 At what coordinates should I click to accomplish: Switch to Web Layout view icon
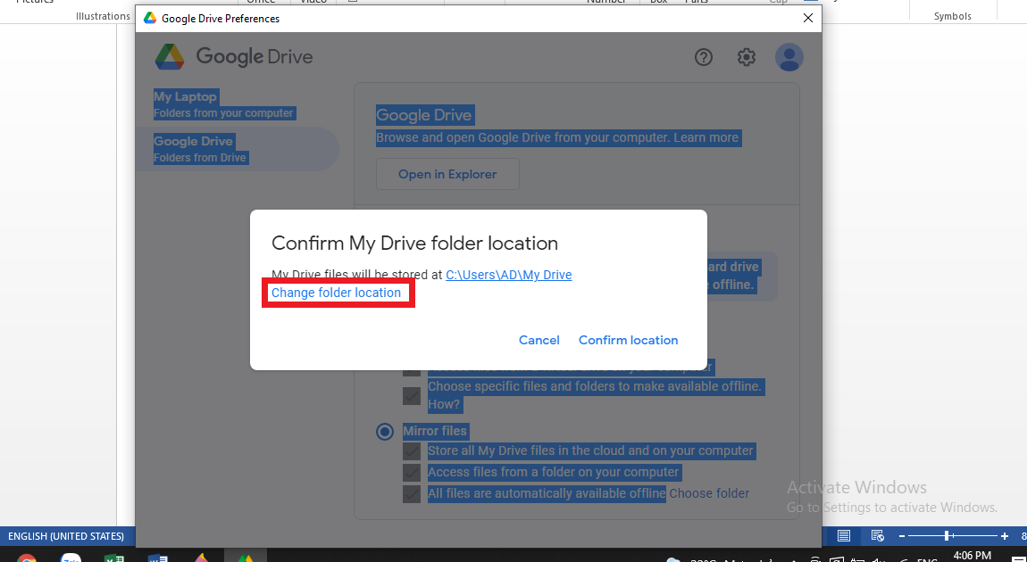click(x=877, y=536)
